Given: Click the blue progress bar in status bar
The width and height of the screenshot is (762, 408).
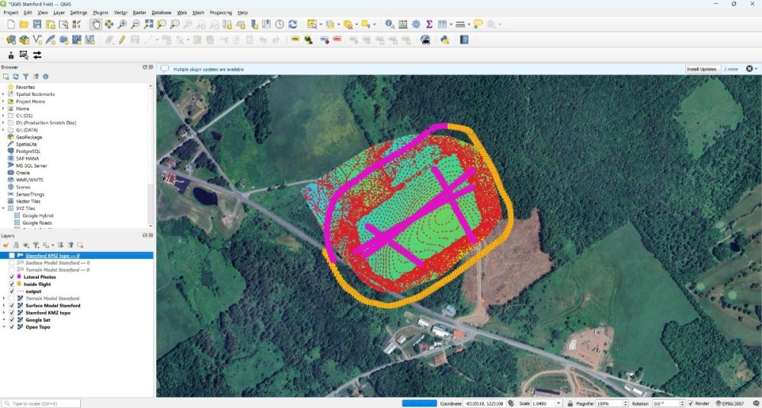Looking at the screenshot, I should click(x=419, y=403).
